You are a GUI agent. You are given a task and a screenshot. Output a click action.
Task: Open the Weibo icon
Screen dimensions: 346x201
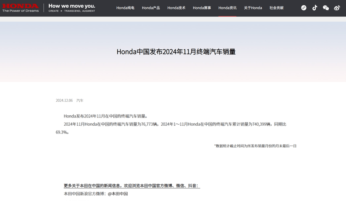(337, 8)
